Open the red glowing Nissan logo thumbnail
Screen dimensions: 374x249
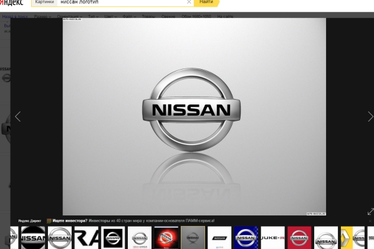[166, 238]
